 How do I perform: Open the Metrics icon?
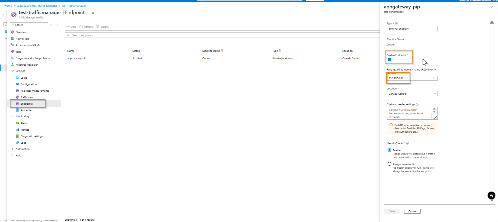point(17,130)
